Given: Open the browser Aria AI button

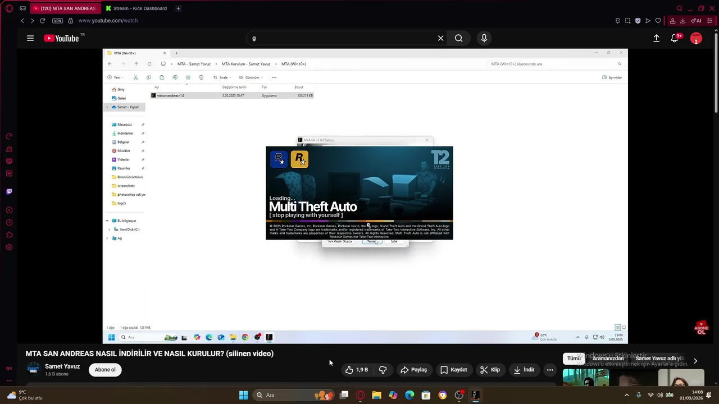Looking at the screenshot, I should click(x=696, y=21).
